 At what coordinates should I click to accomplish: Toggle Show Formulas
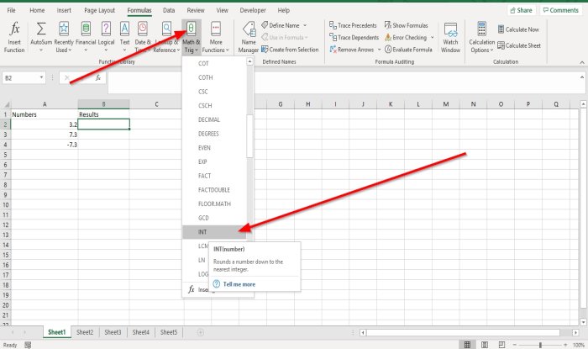(x=406, y=25)
